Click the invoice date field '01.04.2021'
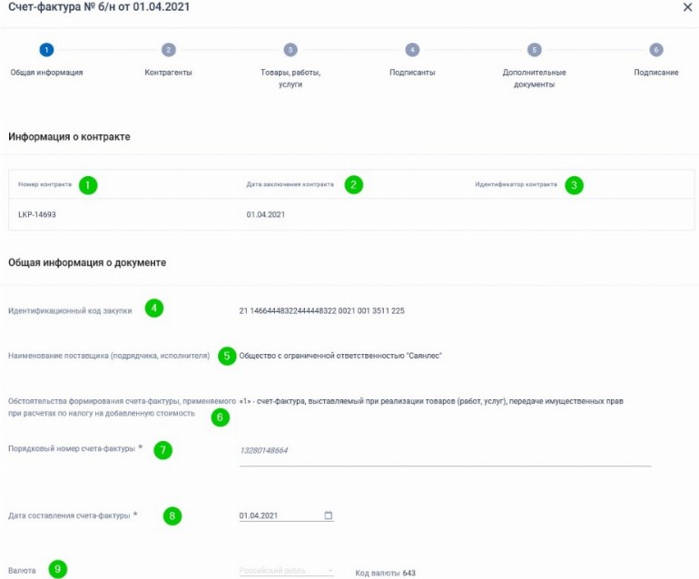The width and height of the screenshot is (699, 579). 277,515
